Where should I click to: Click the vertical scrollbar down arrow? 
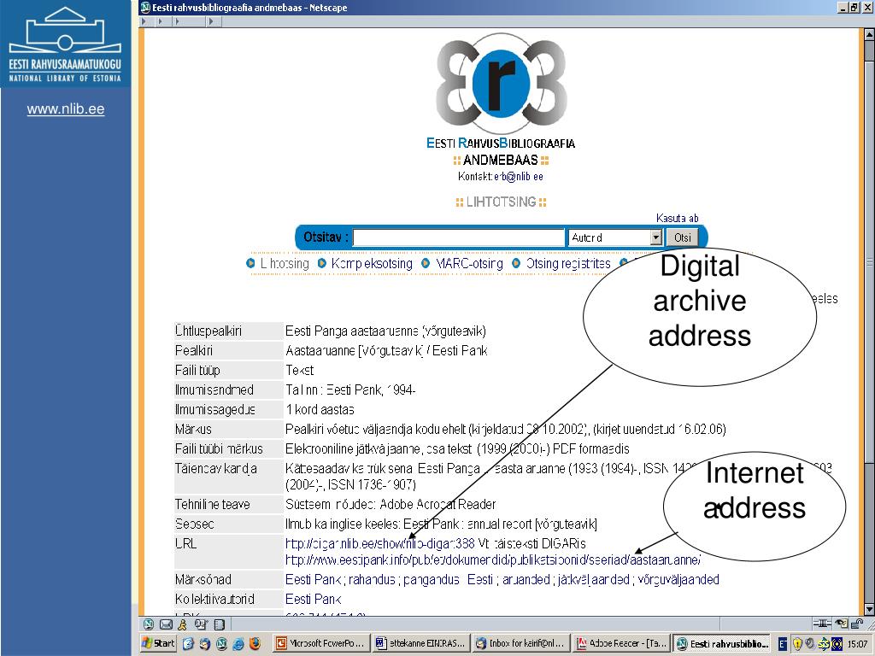coord(869,610)
